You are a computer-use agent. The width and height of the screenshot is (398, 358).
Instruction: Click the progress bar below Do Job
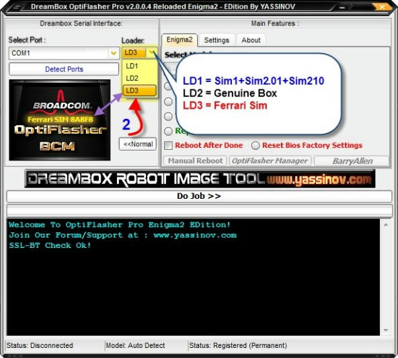pos(199,210)
